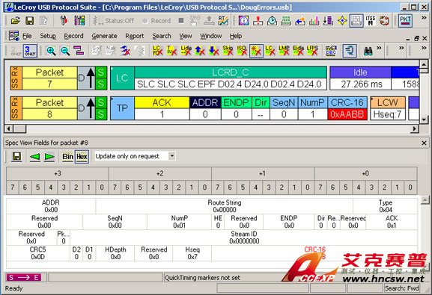Toggle the USB 3 ONLY filter
The width and height of the screenshot is (432, 295).
[30, 51]
